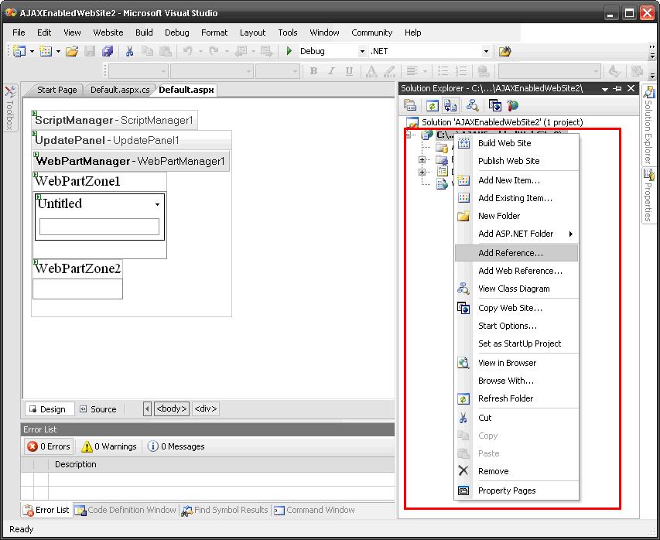Open Property Pages from context menu
This screenshot has height=540, width=660.
516,490
